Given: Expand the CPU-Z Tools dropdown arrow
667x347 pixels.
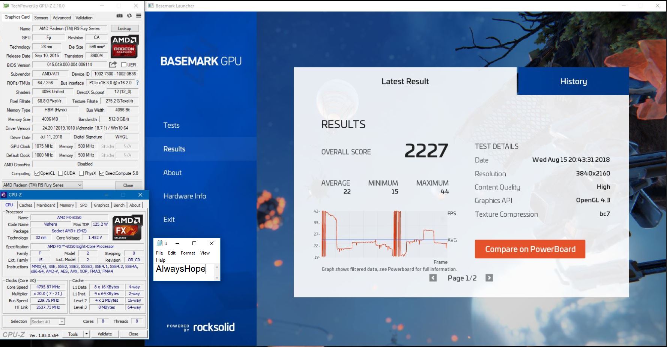Looking at the screenshot, I should click(87, 334).
